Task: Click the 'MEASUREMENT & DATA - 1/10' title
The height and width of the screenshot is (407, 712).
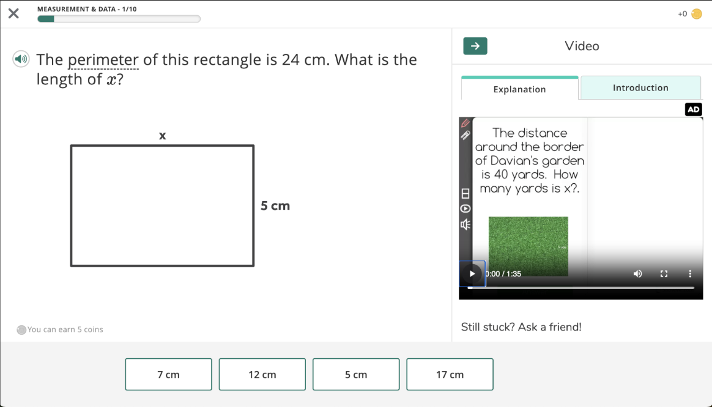Action: pyautogui.click(x=87, y=9)
